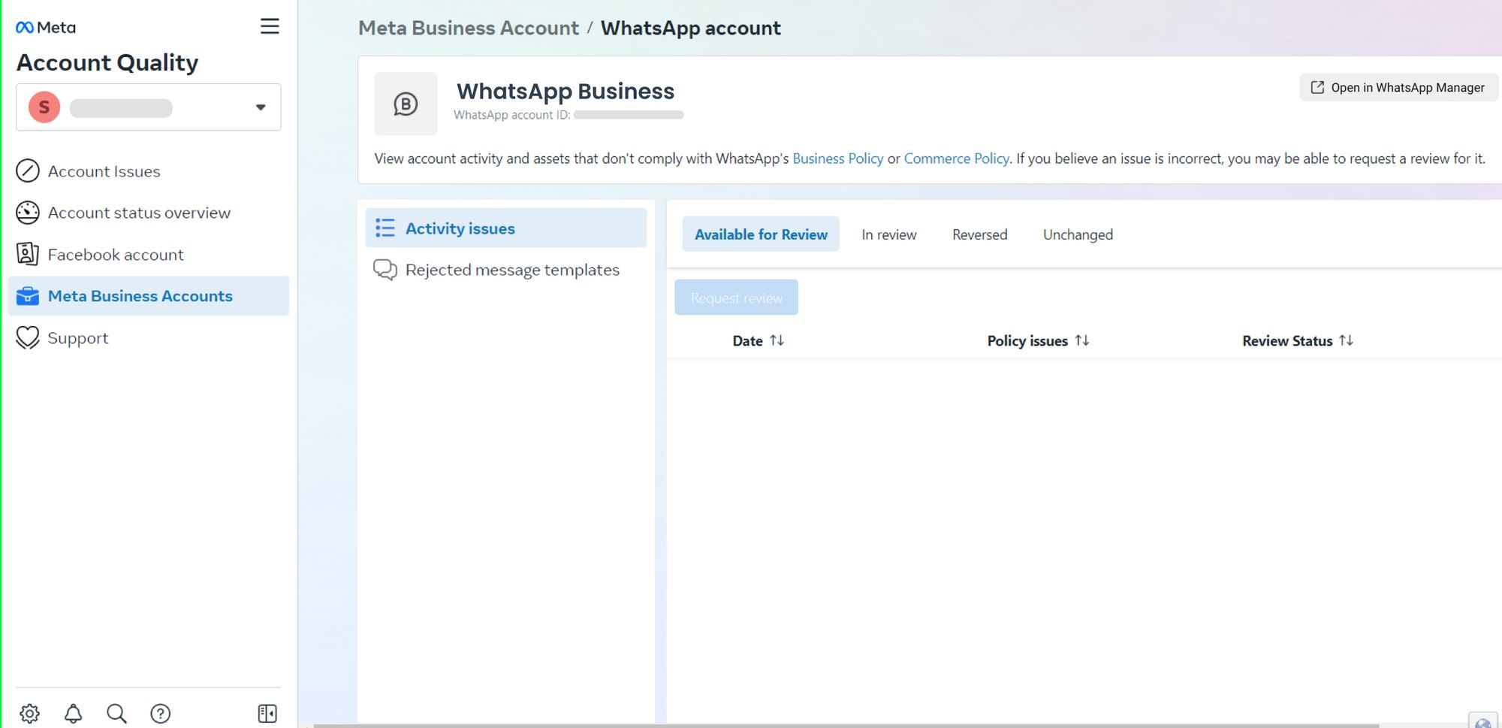Open the help question mark icon
The width and height of the screenshot is (1502, 728).
(x=160, y=713)
